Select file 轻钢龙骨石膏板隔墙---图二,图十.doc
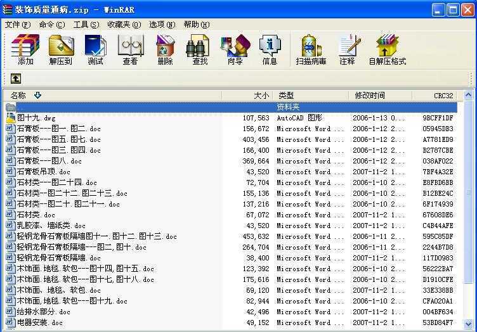The height and width of the screenshot is (332, 477). 82,247
